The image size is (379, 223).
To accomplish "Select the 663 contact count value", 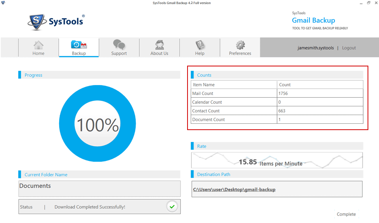I will click(x=282, y=111).
